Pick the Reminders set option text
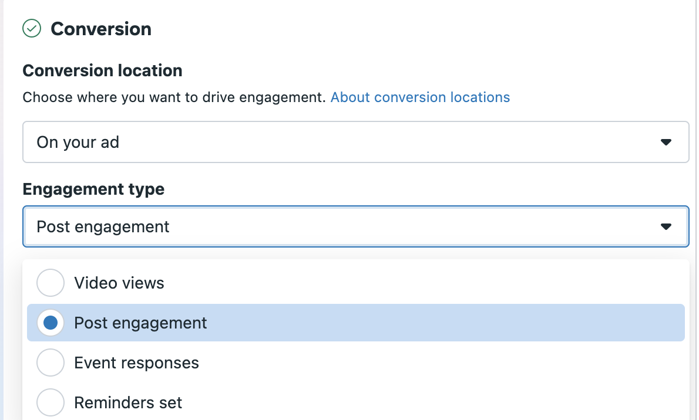The height and width of the screenshot is (420, 699). pyautogui.click(x=128, y=403)
